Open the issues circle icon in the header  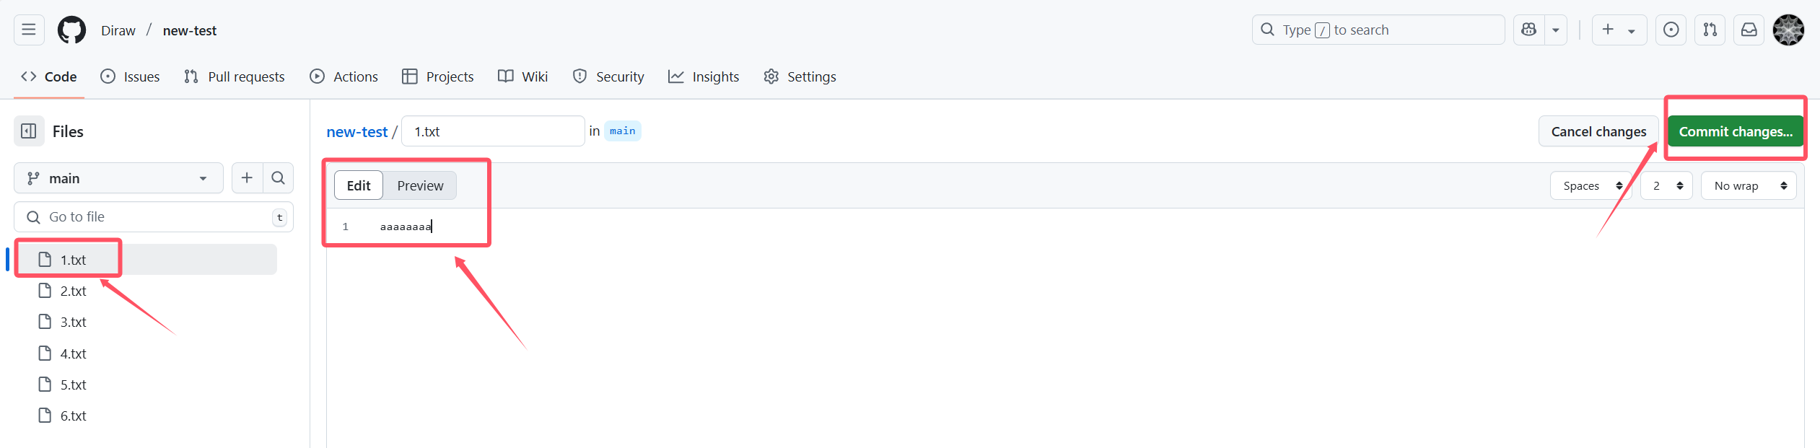pos(1671,30)
